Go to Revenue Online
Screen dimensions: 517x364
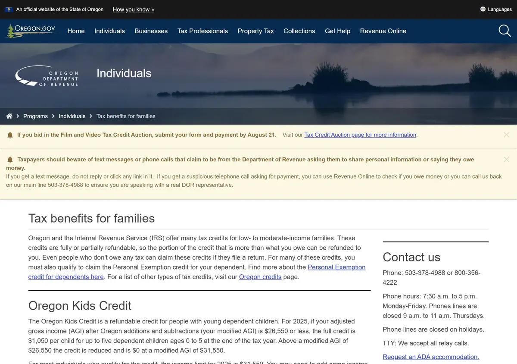(x=383, y=31)
